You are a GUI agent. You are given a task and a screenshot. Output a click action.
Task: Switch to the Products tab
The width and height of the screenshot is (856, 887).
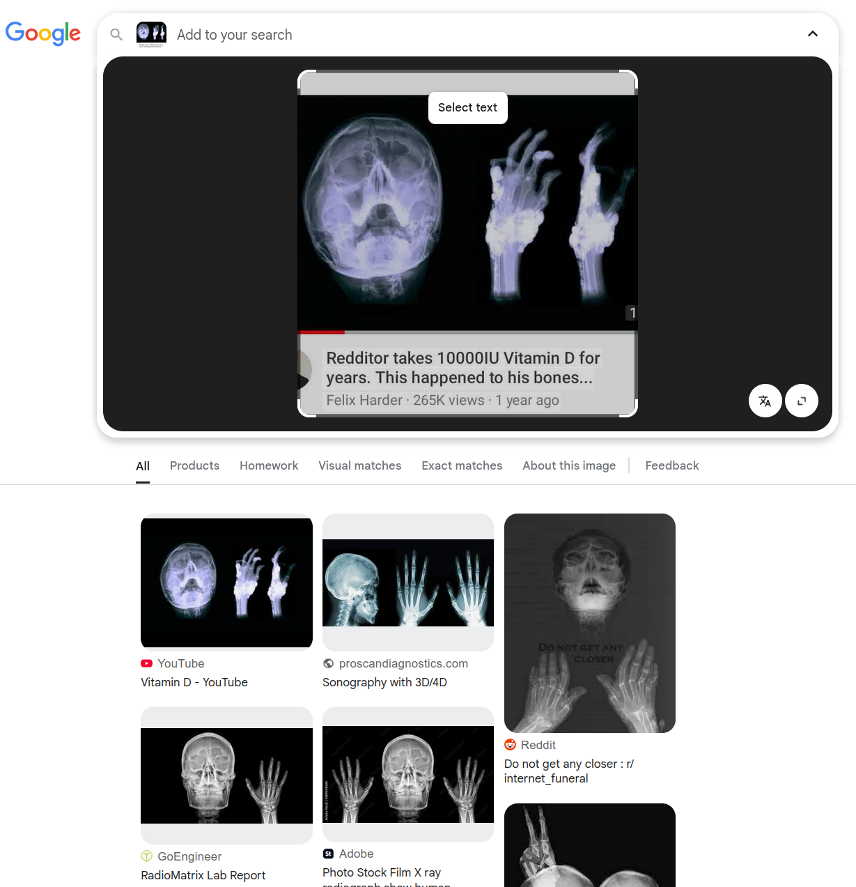click(x=194, y=465)
